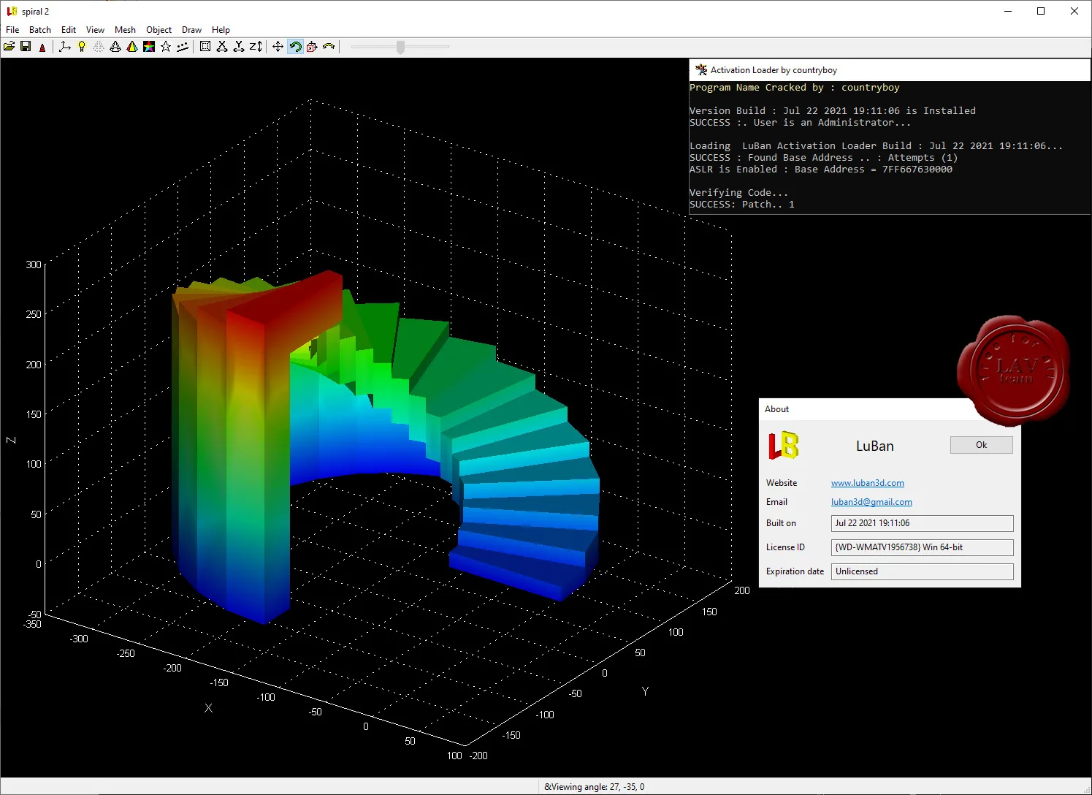Screen dimensions: 1092x795
Task: Click the toolbar slider handle
Action: pyautogui.click(x=400, y=47)
